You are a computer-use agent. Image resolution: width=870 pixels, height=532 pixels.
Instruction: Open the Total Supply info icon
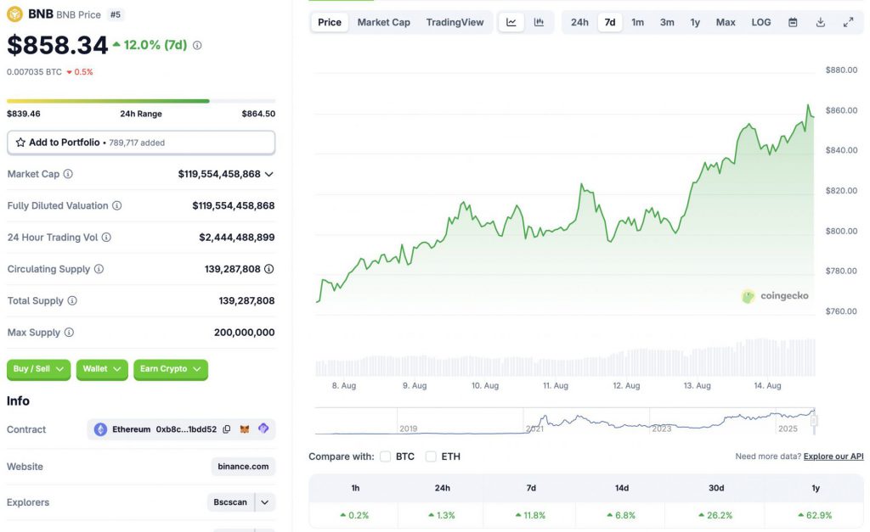click(x=72, y=300)
